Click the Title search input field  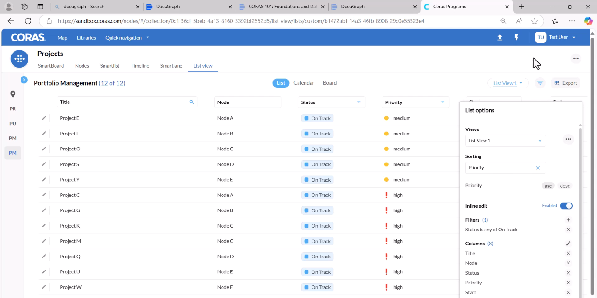point(127,102)
